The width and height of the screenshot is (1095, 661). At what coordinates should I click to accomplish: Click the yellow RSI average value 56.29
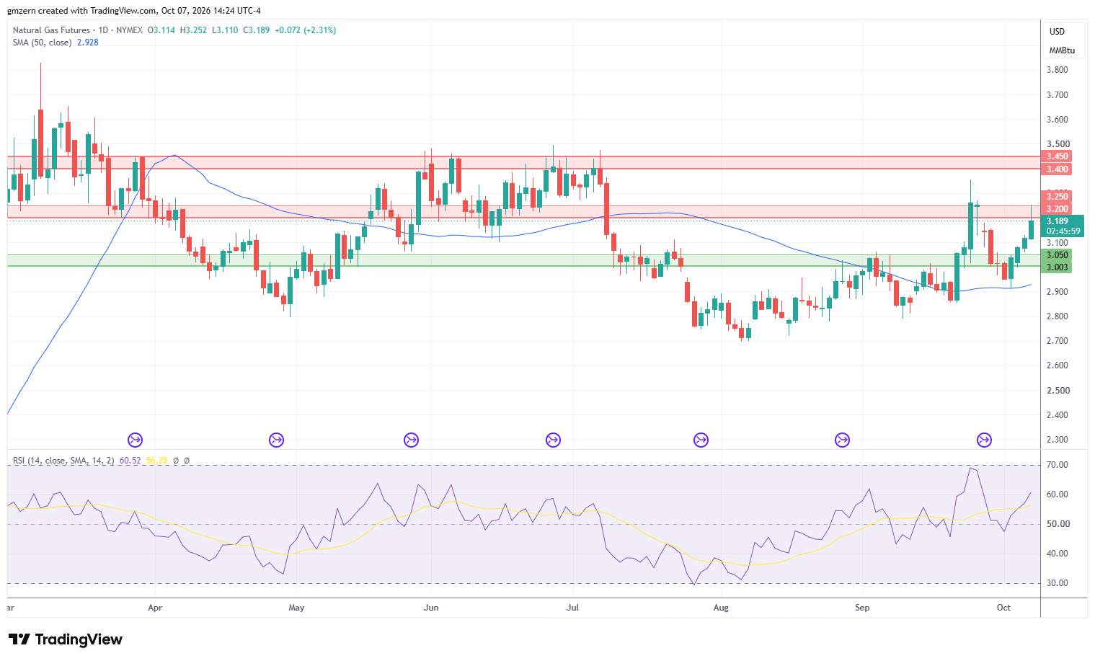pyautogui.click(x=156, y=460)
